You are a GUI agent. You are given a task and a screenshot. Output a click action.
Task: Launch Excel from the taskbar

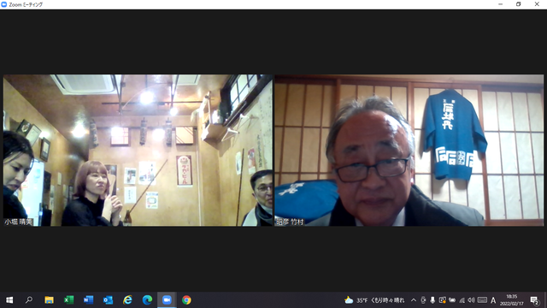[68, 300]
